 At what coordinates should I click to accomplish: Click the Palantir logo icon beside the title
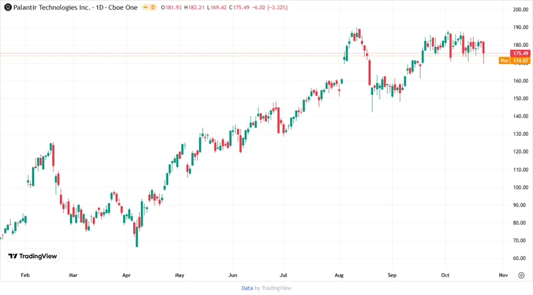pyautogui.click(x=8, y=7)
